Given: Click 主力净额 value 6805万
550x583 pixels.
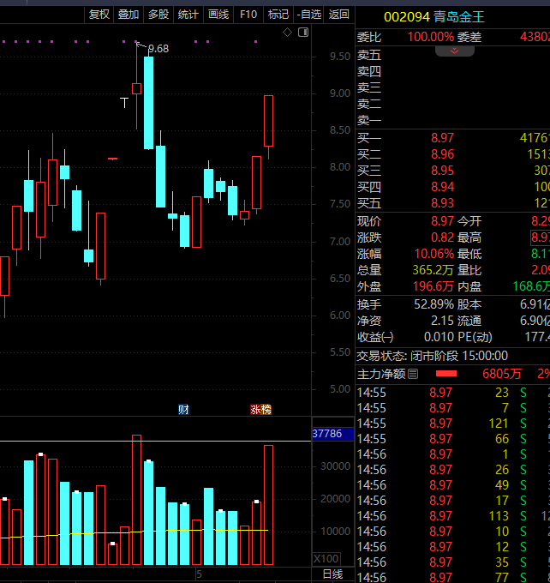Looking at the screenshot, I should coord(502,374).
